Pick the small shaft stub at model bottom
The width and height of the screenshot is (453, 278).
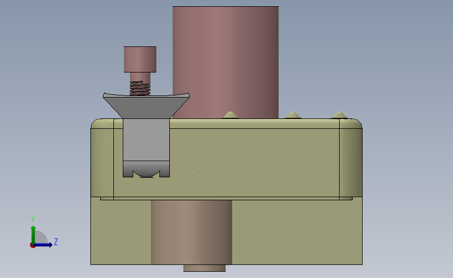click(204, 268)
